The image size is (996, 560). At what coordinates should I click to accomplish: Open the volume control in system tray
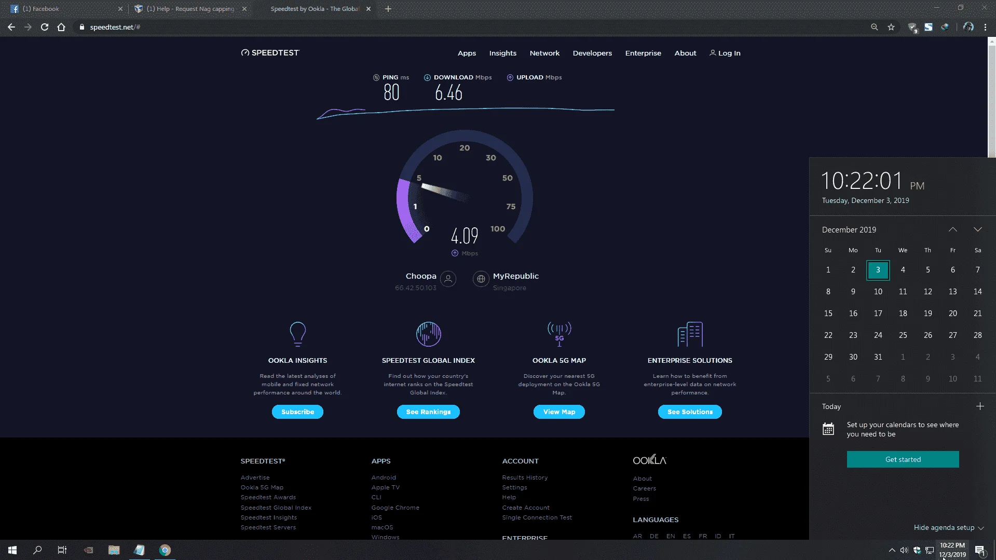[x=904, y=550]
